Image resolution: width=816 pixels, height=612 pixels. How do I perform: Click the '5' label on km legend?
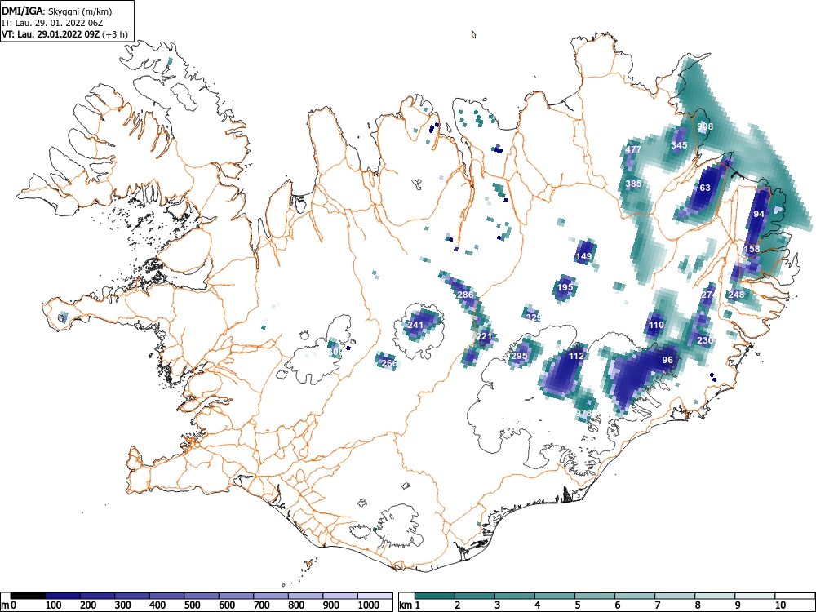point(577,605)
